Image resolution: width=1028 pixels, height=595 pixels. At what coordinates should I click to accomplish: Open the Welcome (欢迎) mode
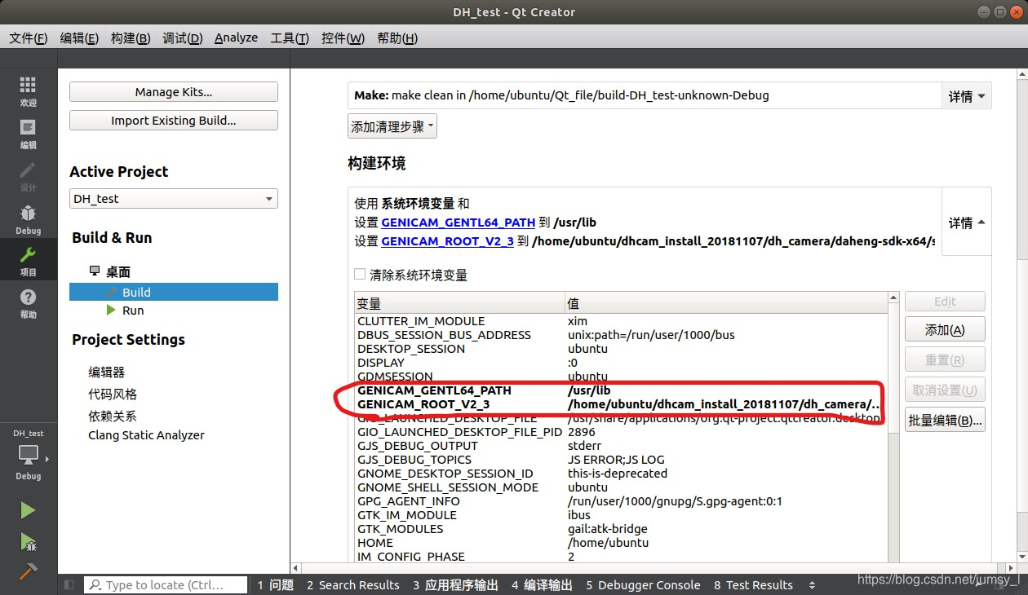(28, 91)
